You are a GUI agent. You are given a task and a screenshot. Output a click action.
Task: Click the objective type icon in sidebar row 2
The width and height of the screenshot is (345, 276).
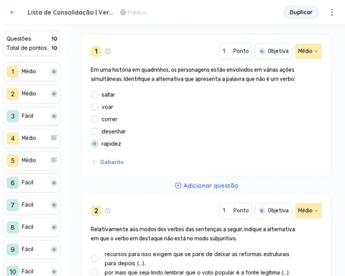tap(54, 93)
